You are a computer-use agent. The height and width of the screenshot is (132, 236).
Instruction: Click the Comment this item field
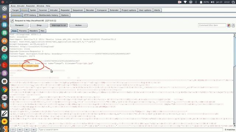point(212,25)
